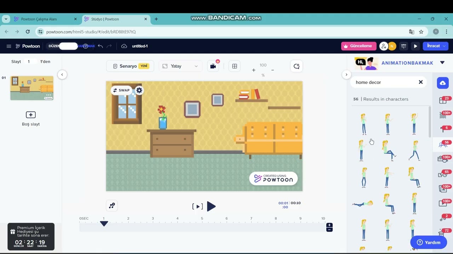
Task: Open the Senaryo script button
Action: 130,66
